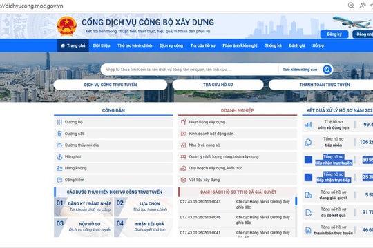Click step 03 Nộp hồ sơ

(84, 227)
